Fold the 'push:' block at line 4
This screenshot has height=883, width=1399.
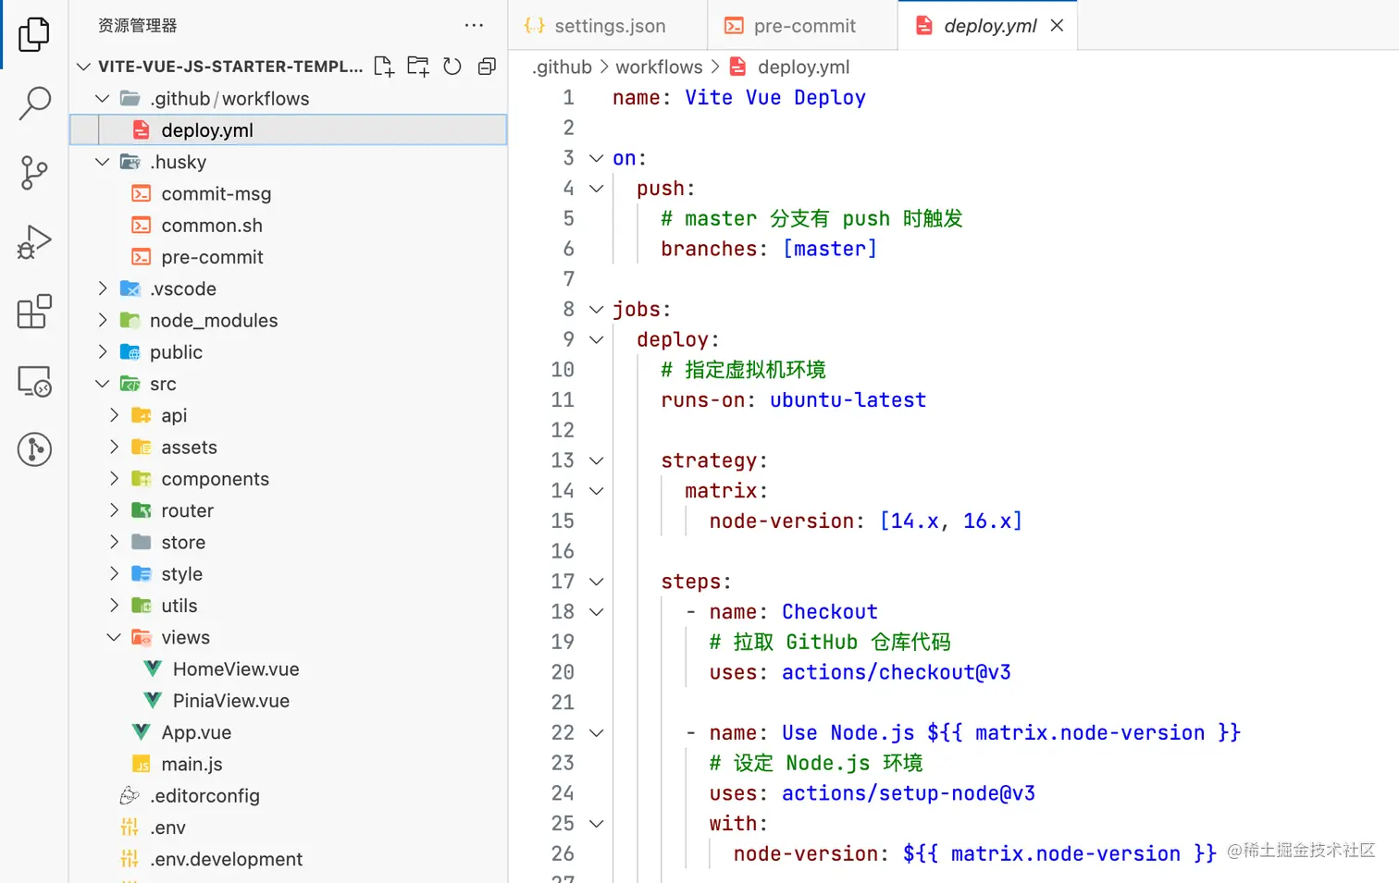tap(597, 189)
